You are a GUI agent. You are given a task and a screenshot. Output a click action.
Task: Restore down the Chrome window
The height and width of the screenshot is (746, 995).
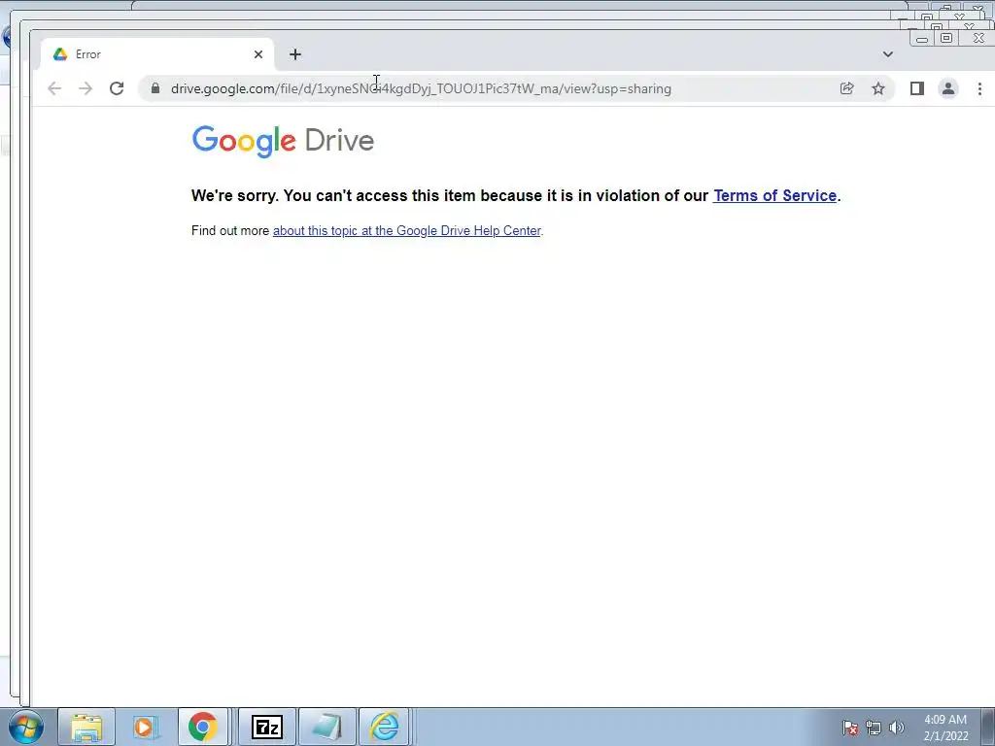click(946, 38)
